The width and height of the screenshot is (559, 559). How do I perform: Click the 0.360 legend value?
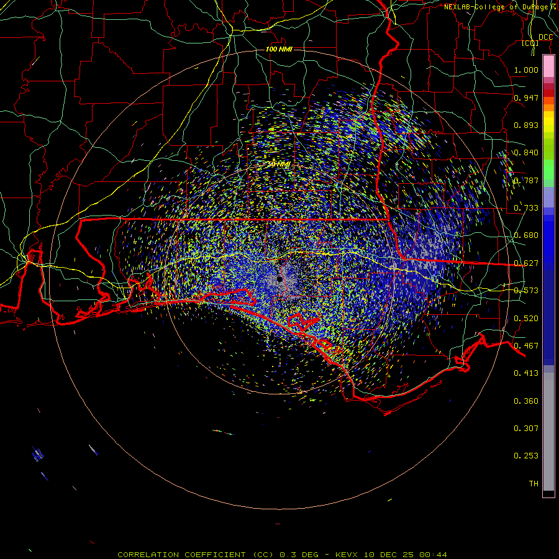click(x=526, y=401)
